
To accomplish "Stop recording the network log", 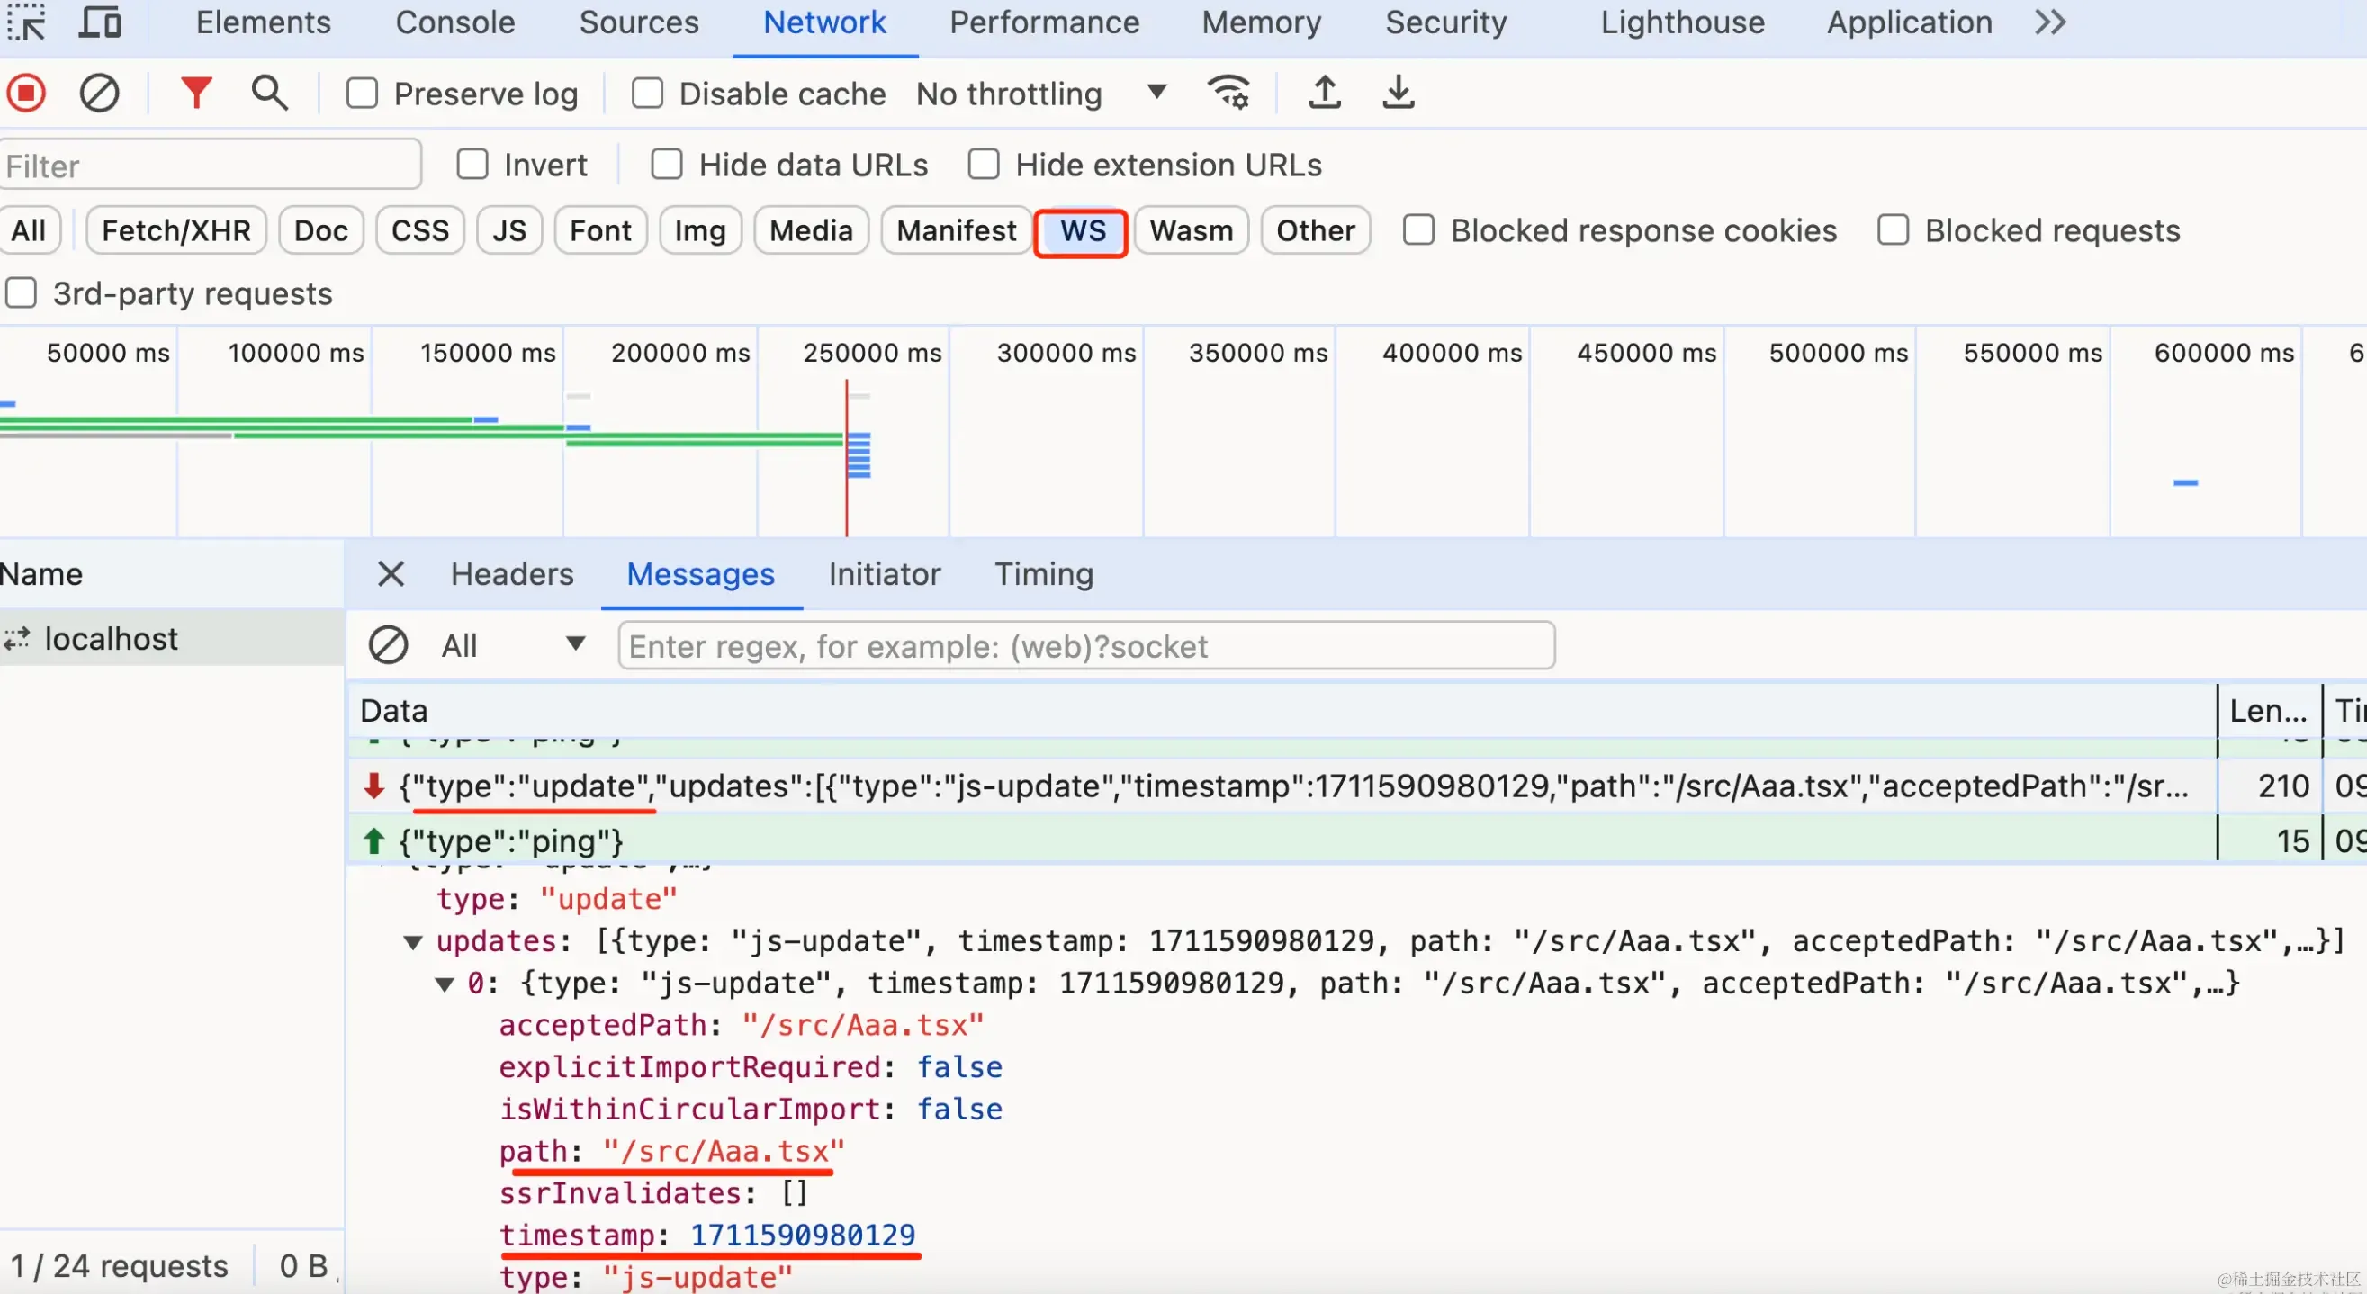I will 26,93.
